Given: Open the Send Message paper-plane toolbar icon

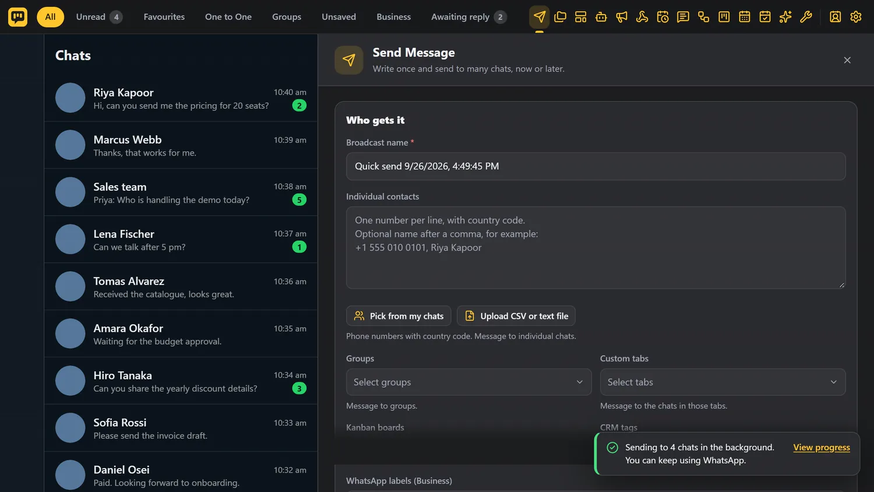Looking at the screenshot, I should (x=540, y=17).
